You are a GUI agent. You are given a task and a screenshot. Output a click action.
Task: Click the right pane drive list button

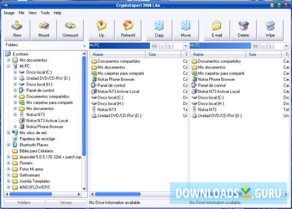(255, 46)
